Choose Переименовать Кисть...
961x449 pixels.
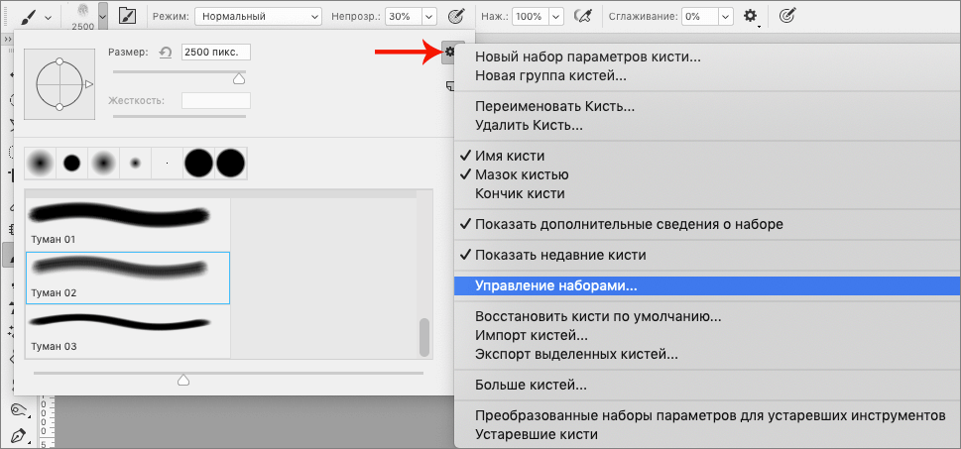click(554, 107)
